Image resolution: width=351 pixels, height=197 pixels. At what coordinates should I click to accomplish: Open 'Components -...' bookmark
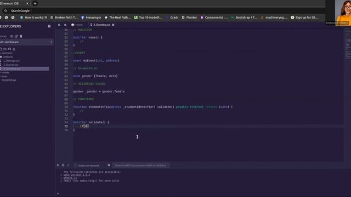[x=214, y=18]
